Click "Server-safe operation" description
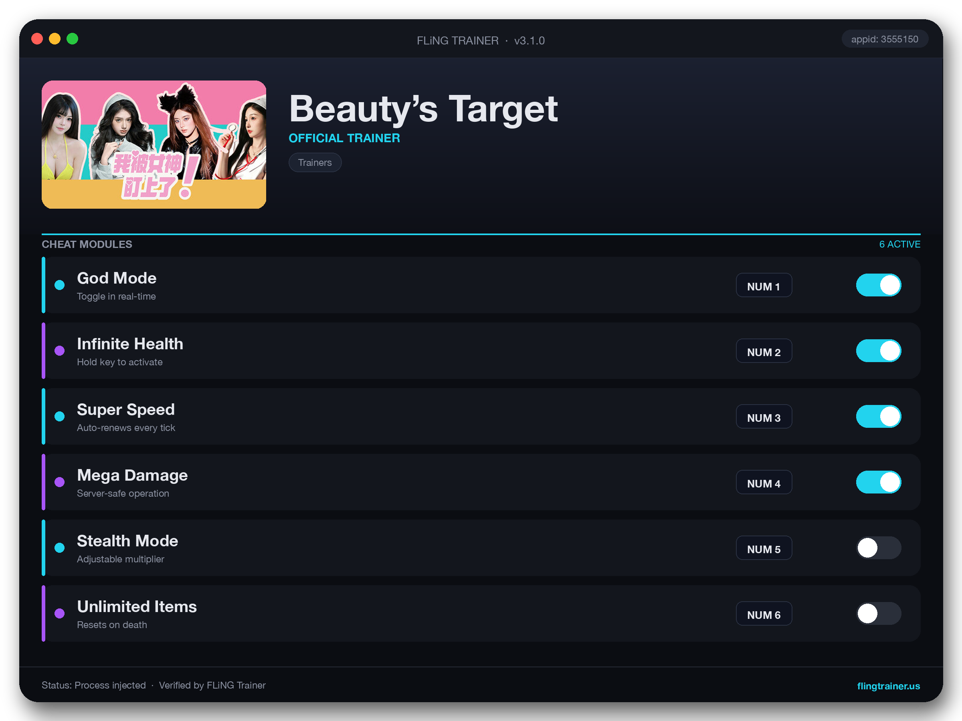The image size is (962, 721). (x=123, y=493)
